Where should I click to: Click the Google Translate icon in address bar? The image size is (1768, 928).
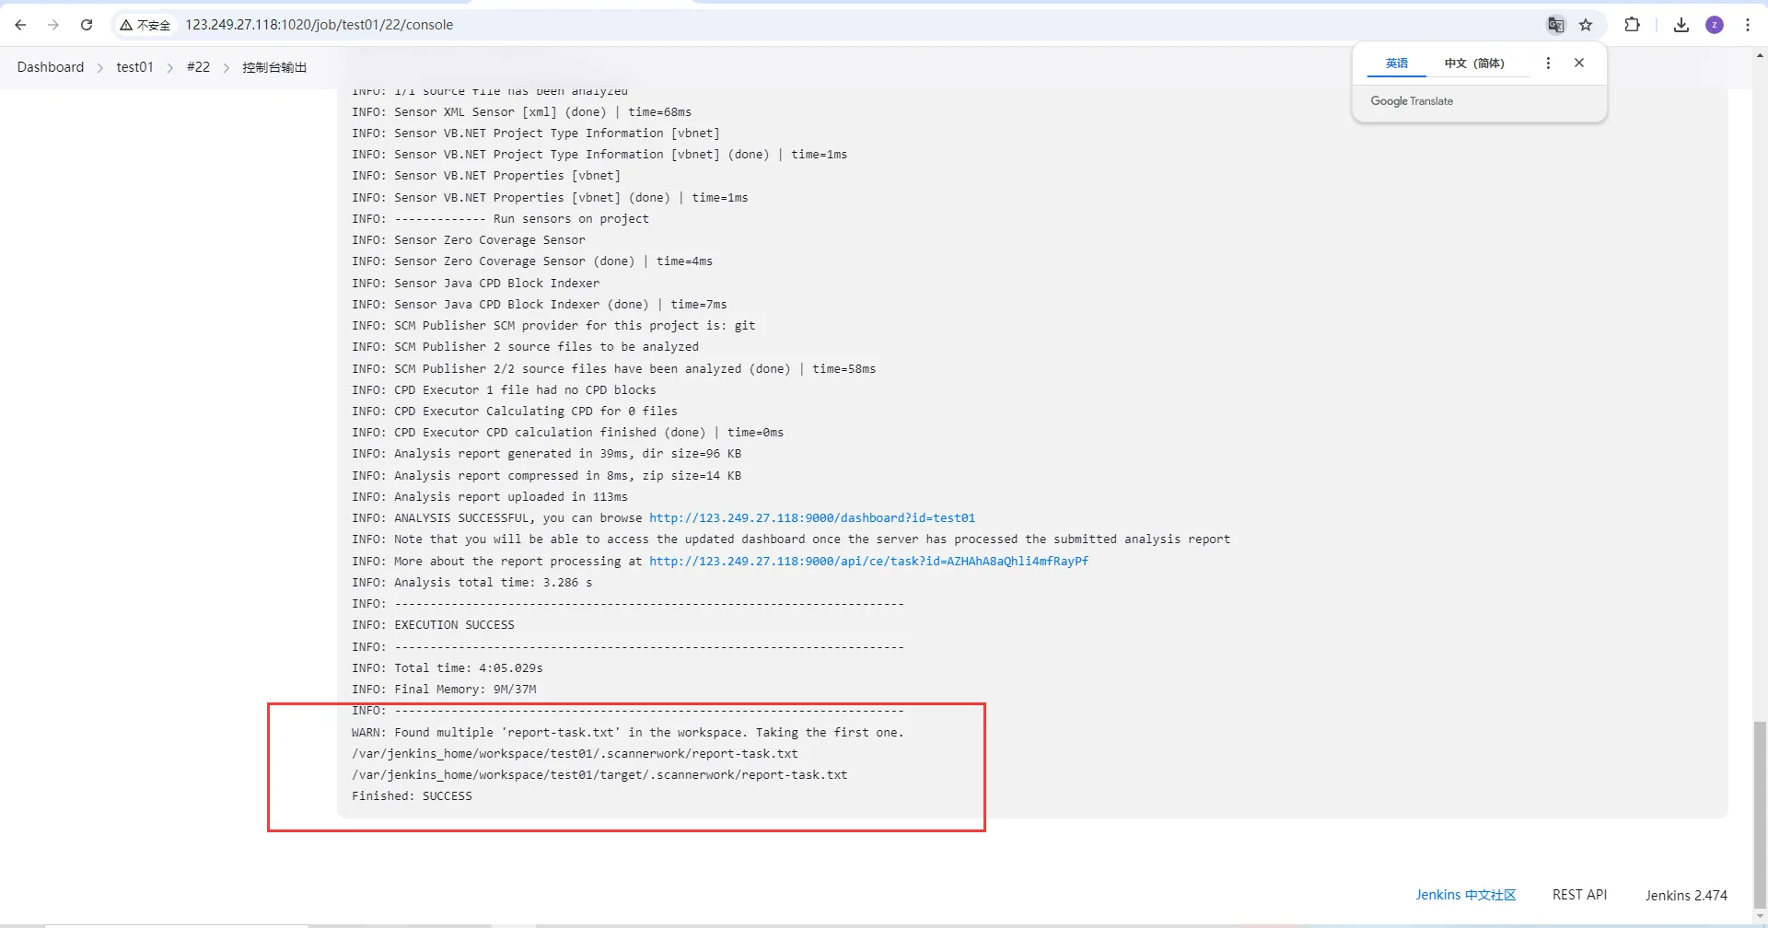[1555, 25]
